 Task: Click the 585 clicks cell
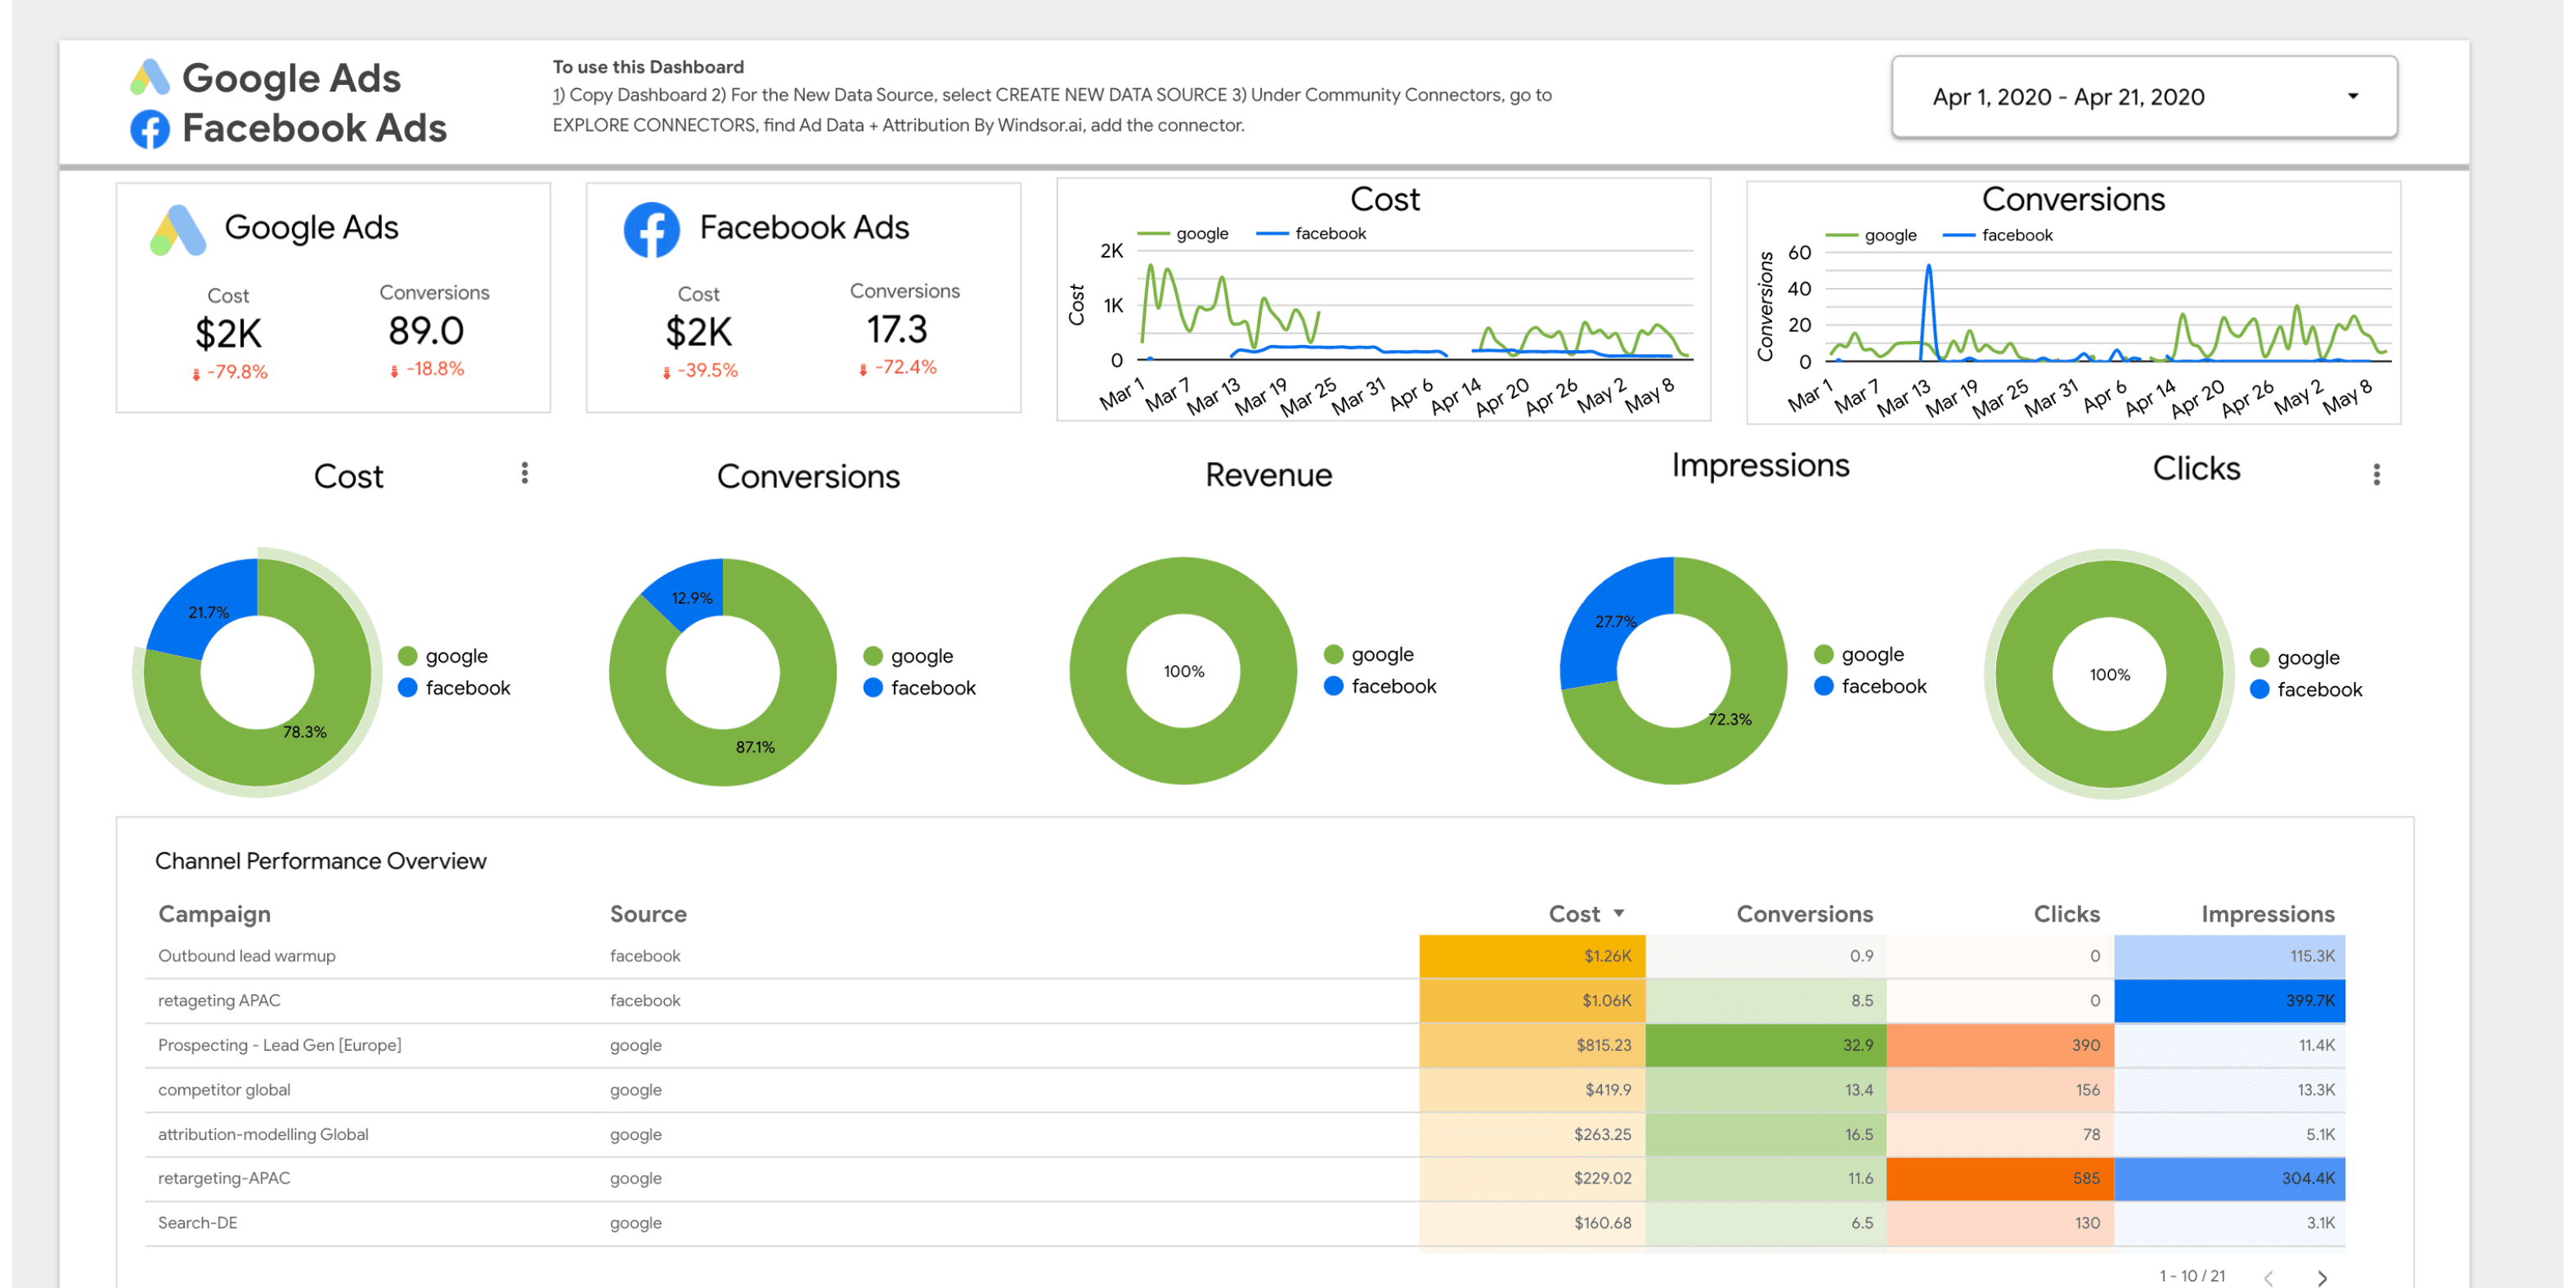pos(1999,1178)
